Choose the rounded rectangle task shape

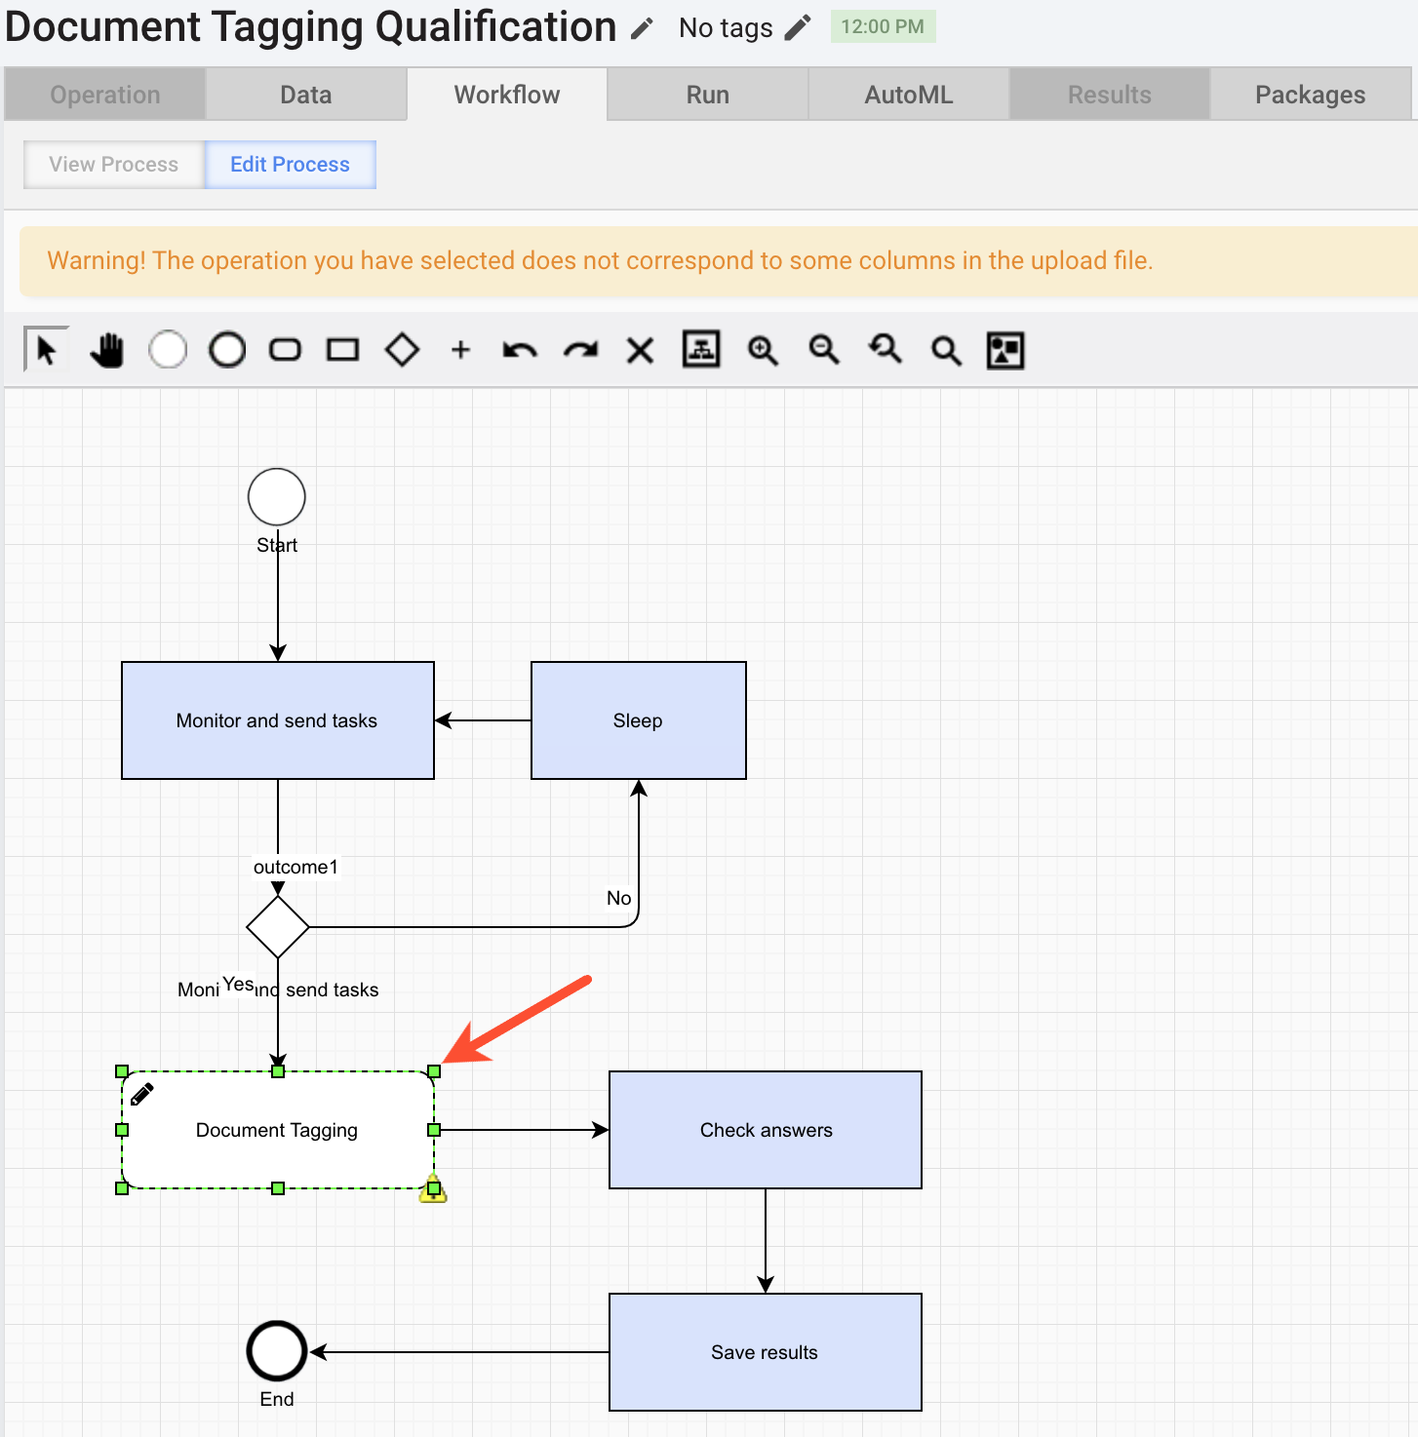tap(285, 349)
